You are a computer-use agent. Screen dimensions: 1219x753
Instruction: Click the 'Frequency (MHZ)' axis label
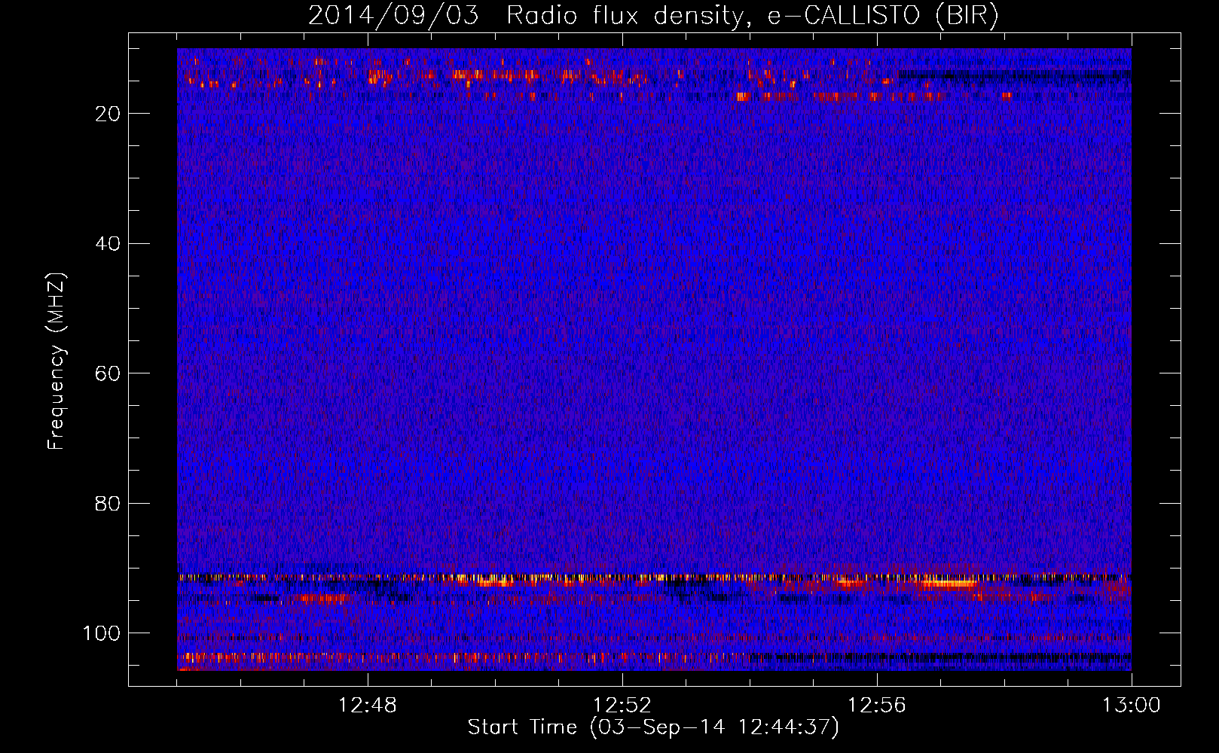coord(57,361)
